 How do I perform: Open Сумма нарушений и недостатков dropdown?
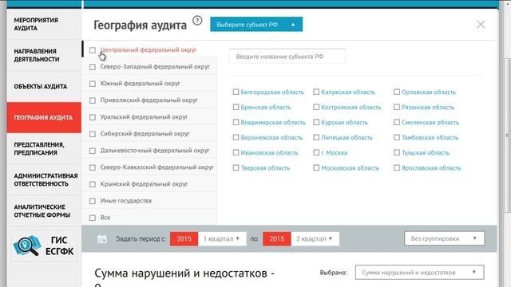point(419,273)
